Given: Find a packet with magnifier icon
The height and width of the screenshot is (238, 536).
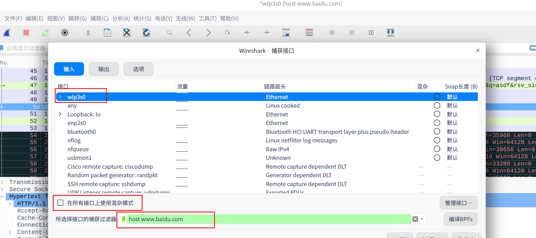Looking at the screenshot, I should point(169,33).
